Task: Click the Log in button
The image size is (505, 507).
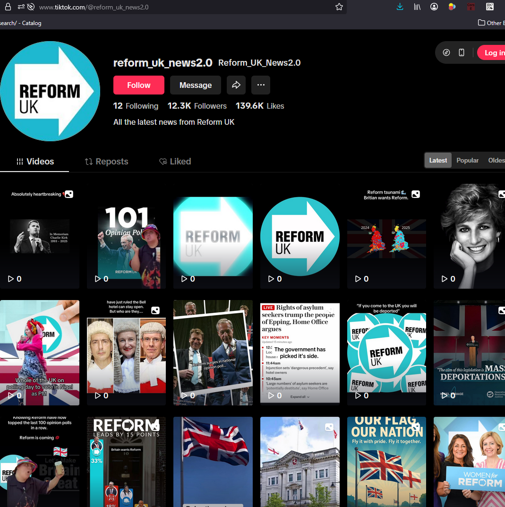Action: 491,53
